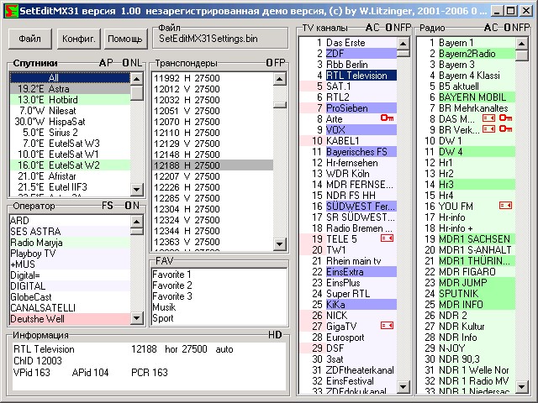Image resolution: width=538 pixels, height=403 pixels.
Task: Click the card icon beside YOU FM
Action: [x=505, y=205]
